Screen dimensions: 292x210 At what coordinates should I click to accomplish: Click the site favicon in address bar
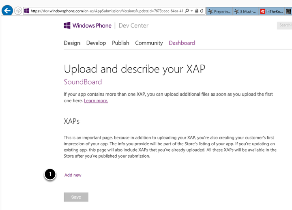click(27, 11)
